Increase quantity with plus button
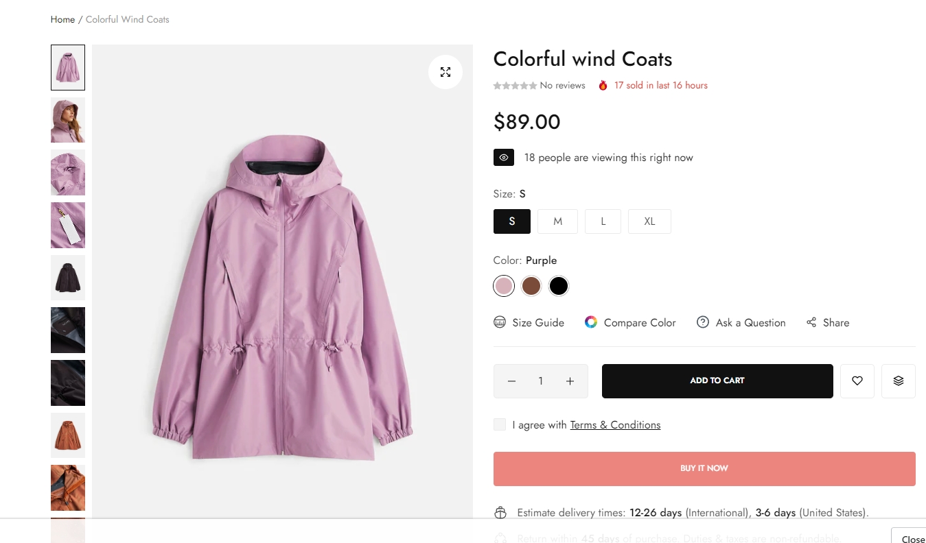926x543 pixels. pos(570,381)
